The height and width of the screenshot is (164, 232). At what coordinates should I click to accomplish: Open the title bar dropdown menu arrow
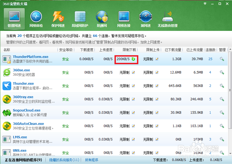tap(205, 4)
